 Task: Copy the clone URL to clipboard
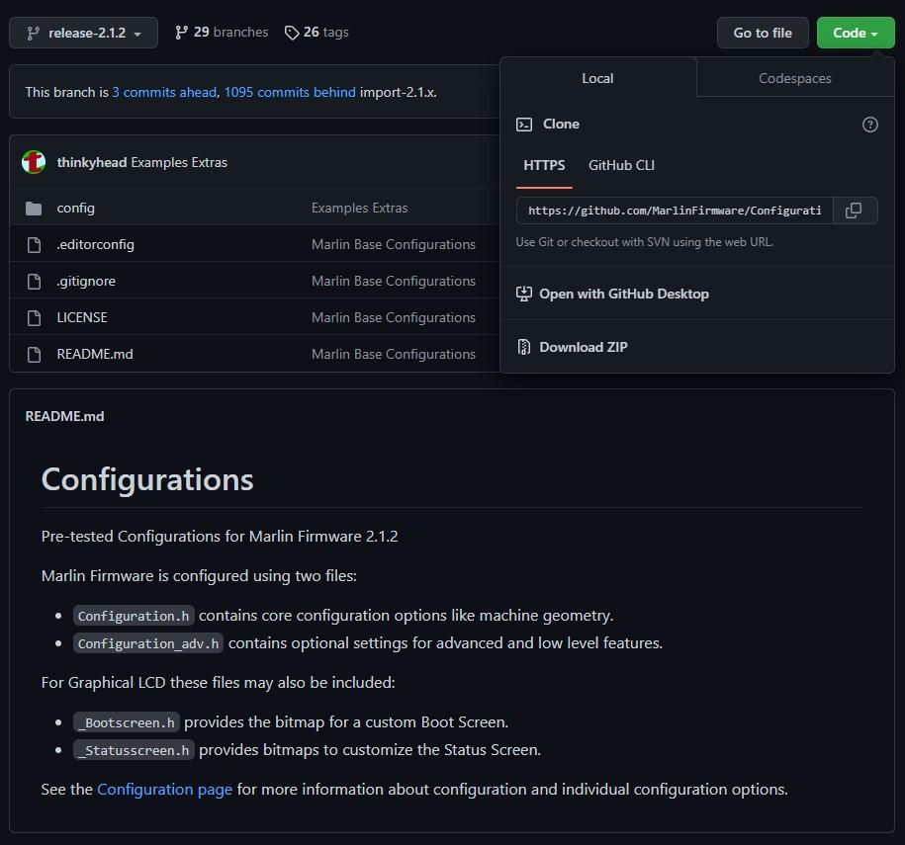tap(854, 211)
